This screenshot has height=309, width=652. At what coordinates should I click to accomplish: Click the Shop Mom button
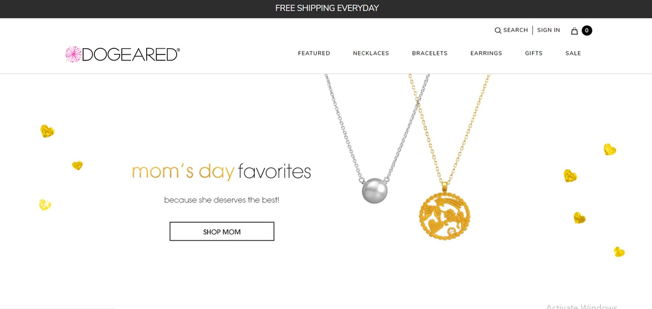(222, 231)
